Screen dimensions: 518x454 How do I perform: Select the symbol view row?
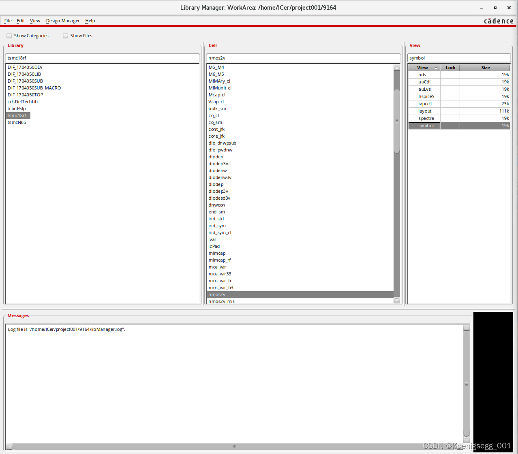(459, 126)
